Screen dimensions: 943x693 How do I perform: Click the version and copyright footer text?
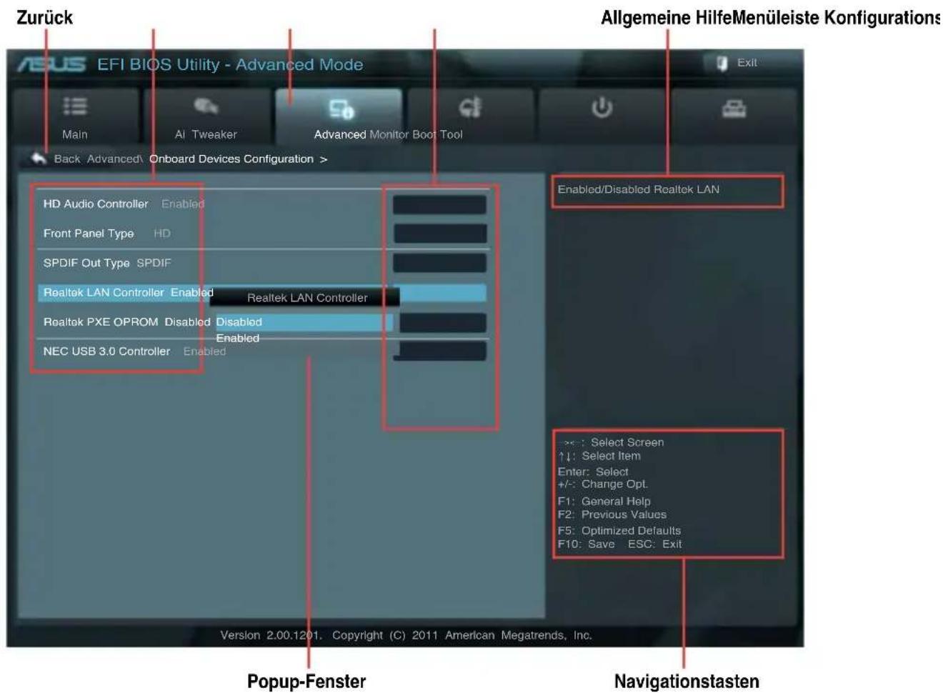click(406, 635)
